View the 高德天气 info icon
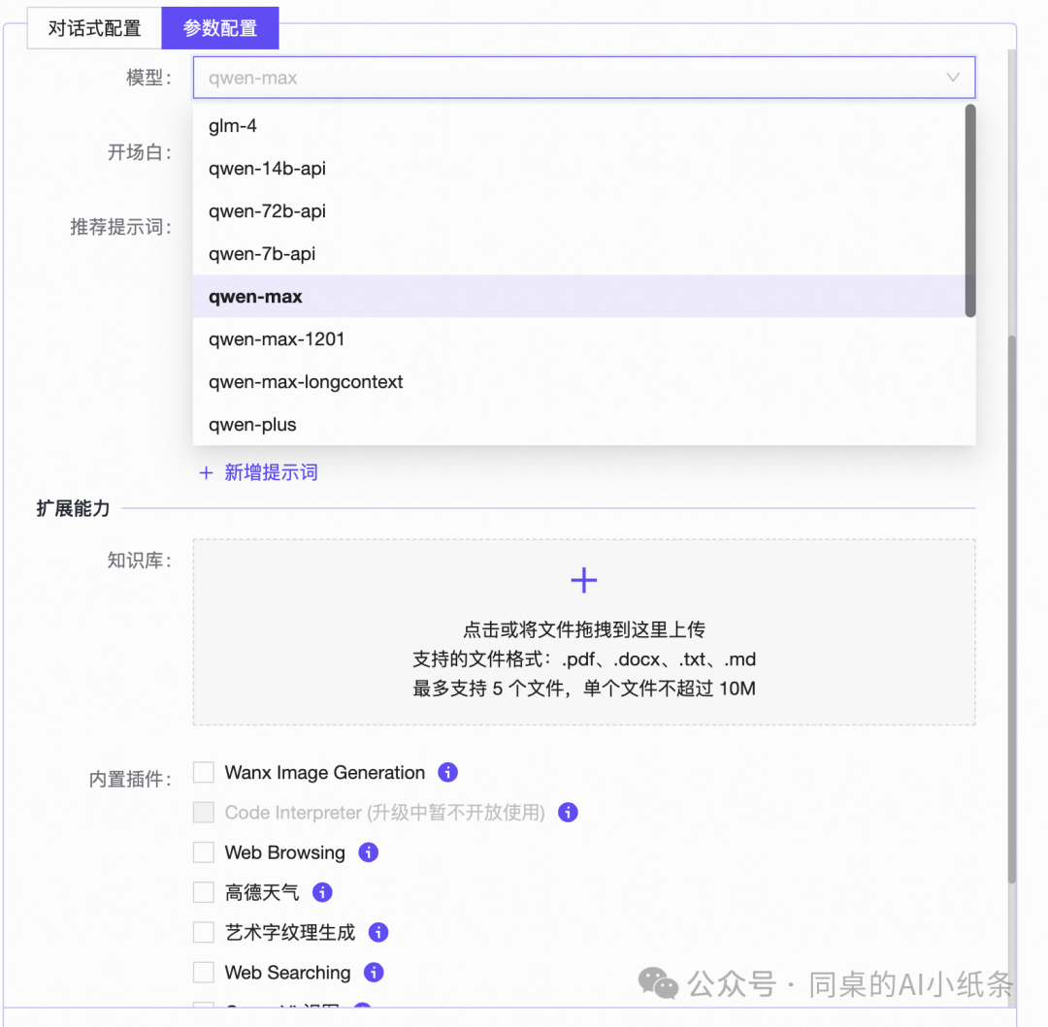This screenshot has height=1027, width=1048. [322, 892]
